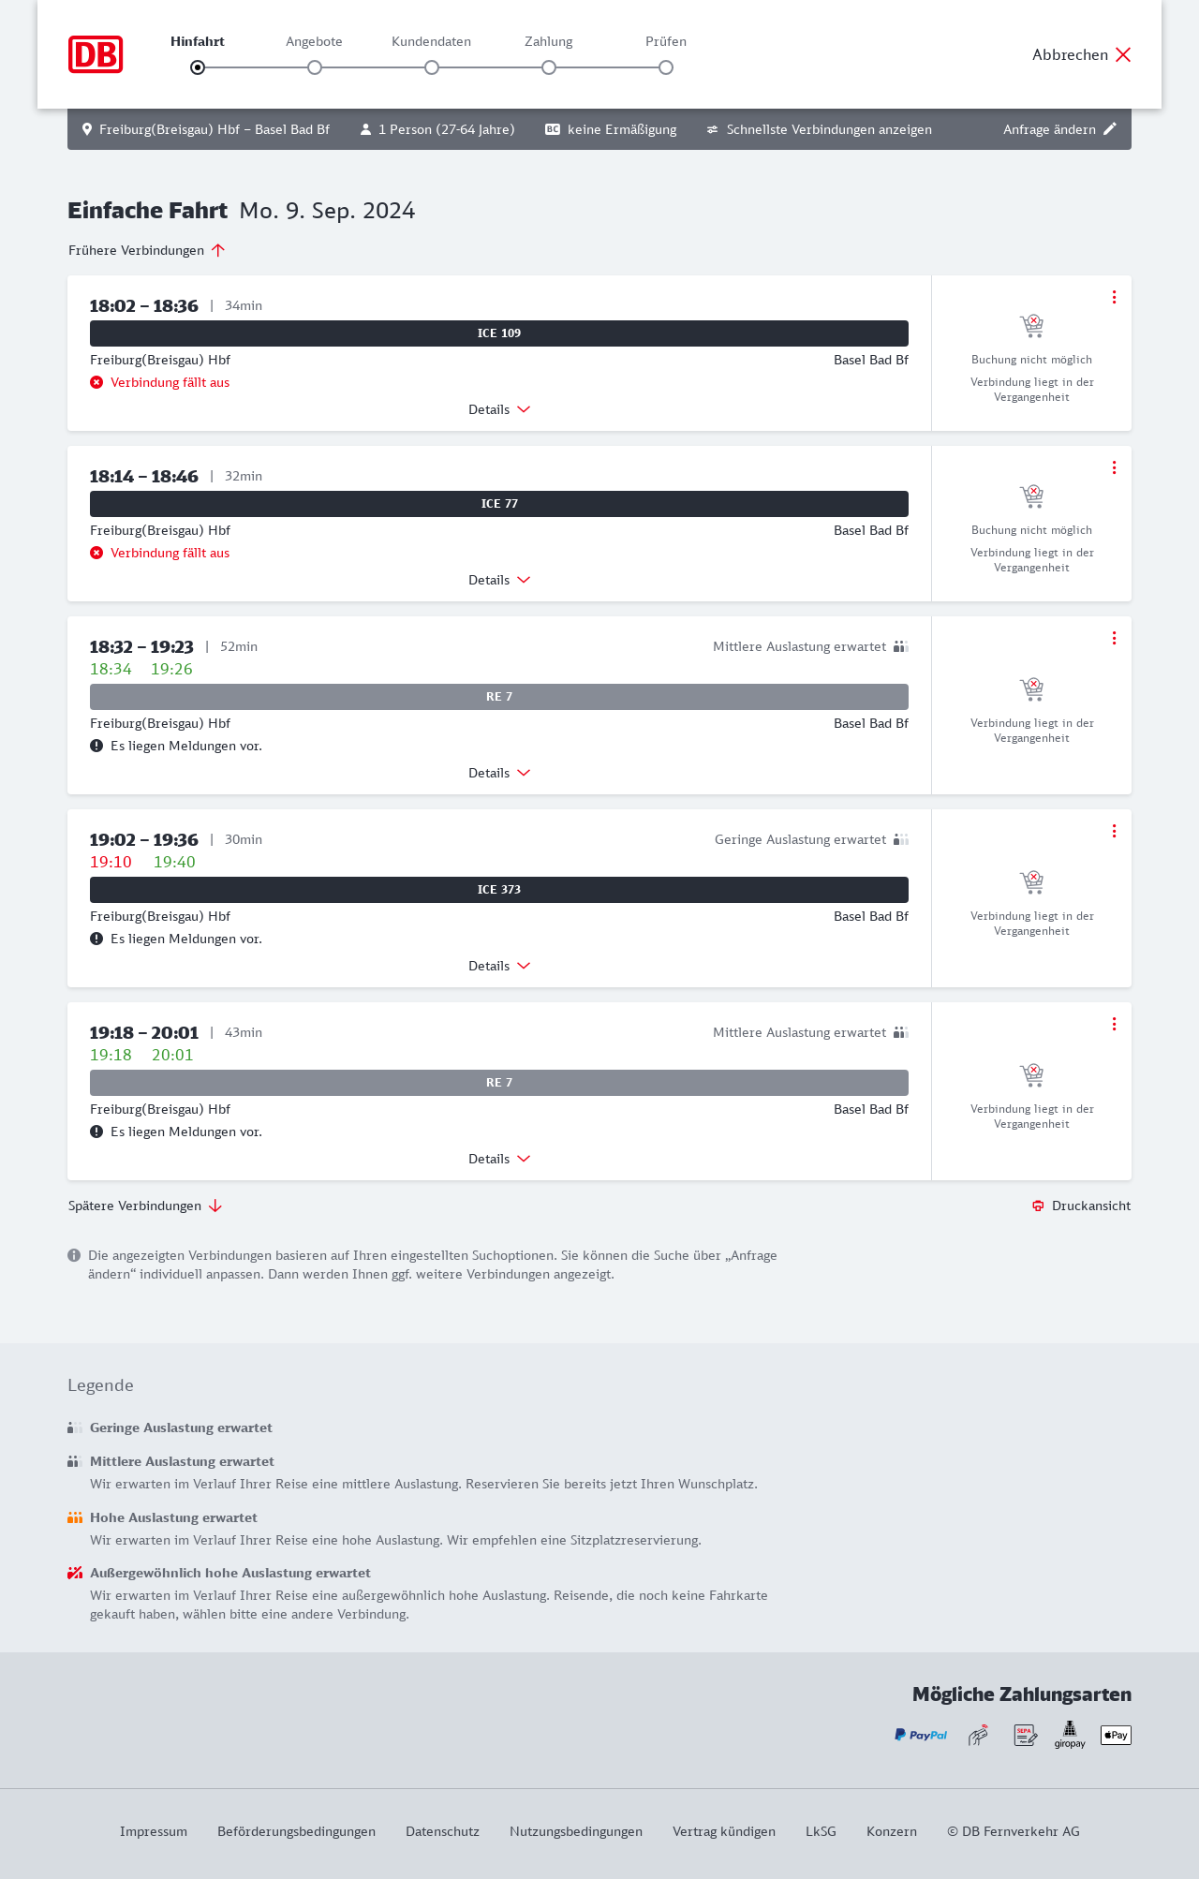Open the Impressum footer link

click(154, 1831)
